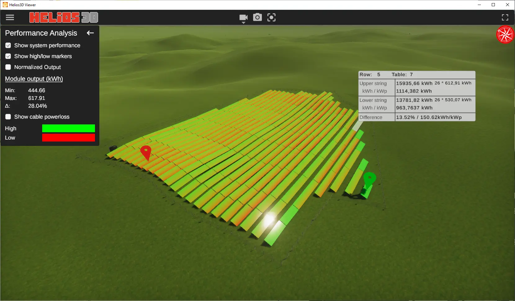Expand the dropdown arrow below video camera
The image size is (515, 301).
click(x=243, y=23)
